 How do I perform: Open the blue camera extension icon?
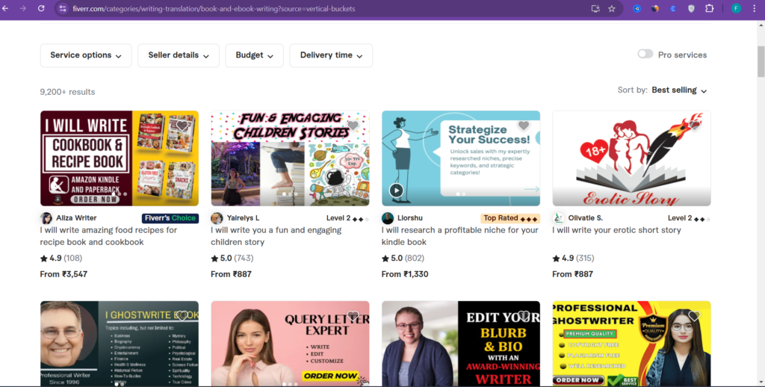click(637, 8)
